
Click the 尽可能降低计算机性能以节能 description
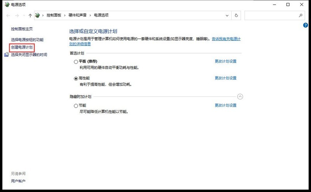(104, 112)
